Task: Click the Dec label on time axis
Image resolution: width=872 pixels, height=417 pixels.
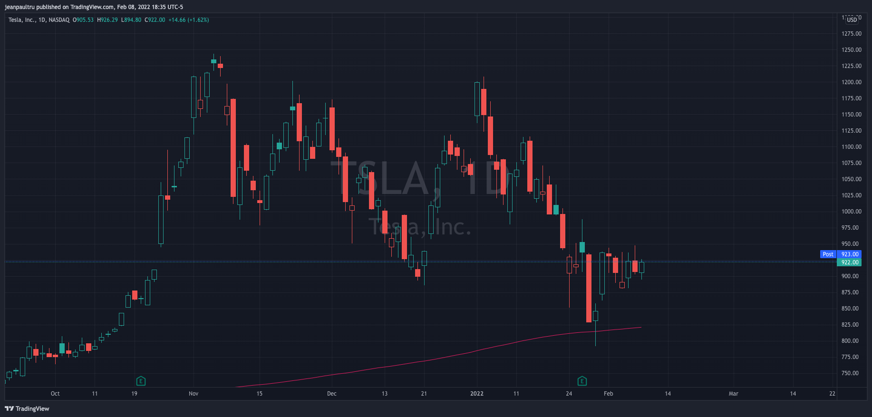Action: point(332,394)
